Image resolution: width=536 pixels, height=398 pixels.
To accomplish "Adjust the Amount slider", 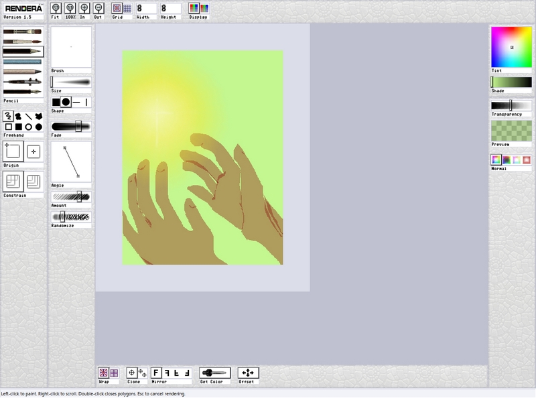I will [x=71, y=197].
